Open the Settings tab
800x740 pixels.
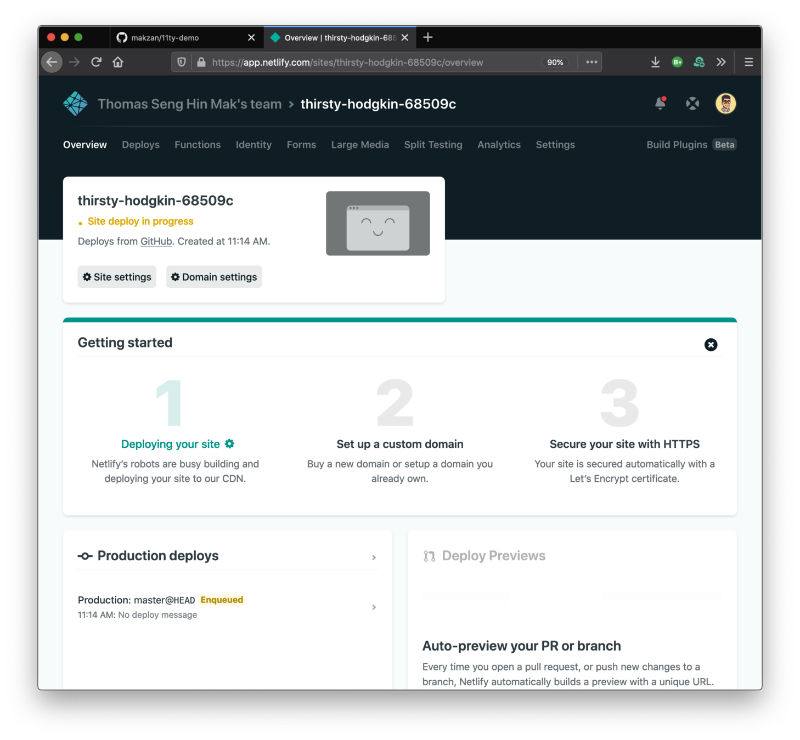click(x=555, y=145)
